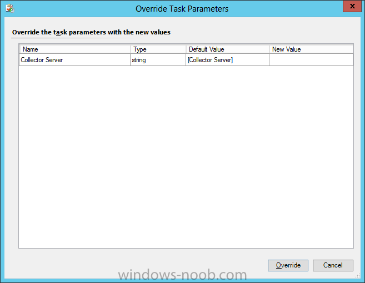The height and width of the screenshot is (283, 365).
Task: Click the Override Task Parameters title text
Action: 182,9
